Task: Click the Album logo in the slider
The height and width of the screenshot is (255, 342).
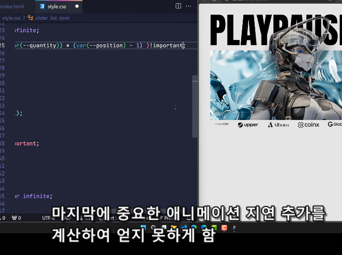Action: [x=278, y=125]
